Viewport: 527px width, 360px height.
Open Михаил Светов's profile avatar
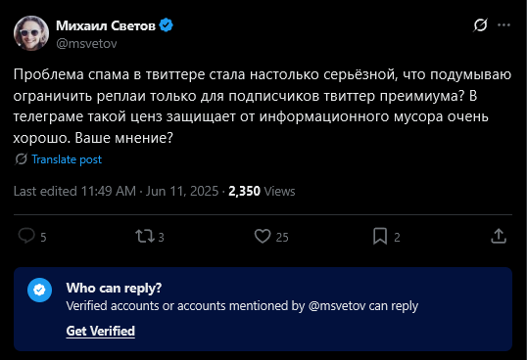[x=31, y=33]
